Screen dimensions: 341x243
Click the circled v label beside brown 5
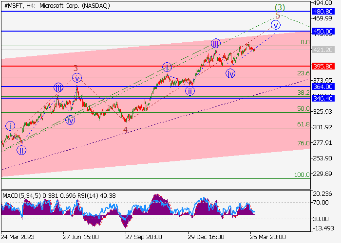(x=276, y=25)
